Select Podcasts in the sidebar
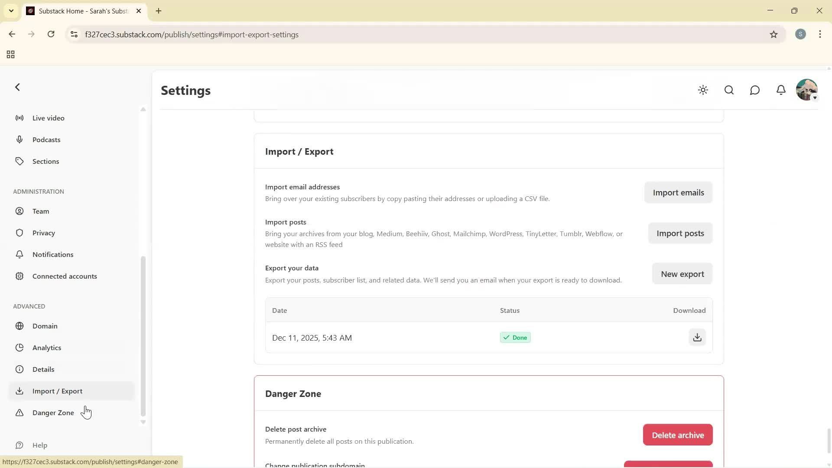 click(46, 140)
